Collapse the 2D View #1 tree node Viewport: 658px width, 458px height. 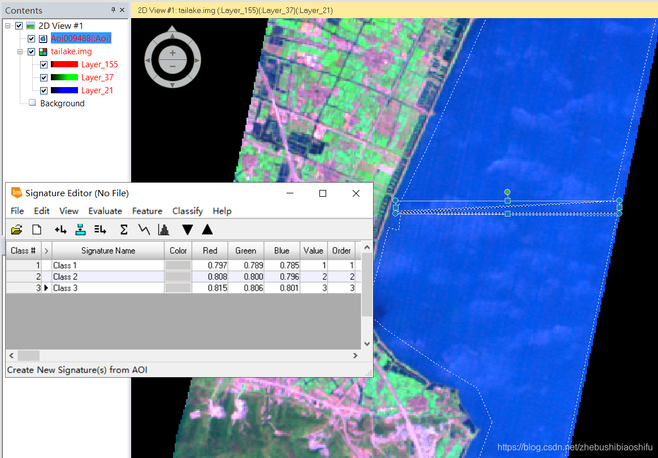click(7, 25)
